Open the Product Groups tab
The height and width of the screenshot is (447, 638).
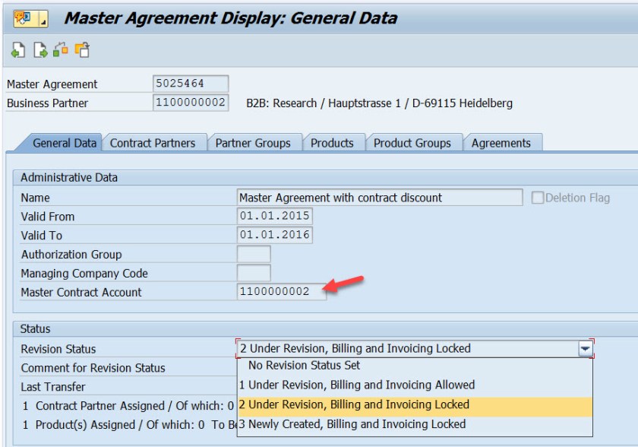click(x=412, y=144)
